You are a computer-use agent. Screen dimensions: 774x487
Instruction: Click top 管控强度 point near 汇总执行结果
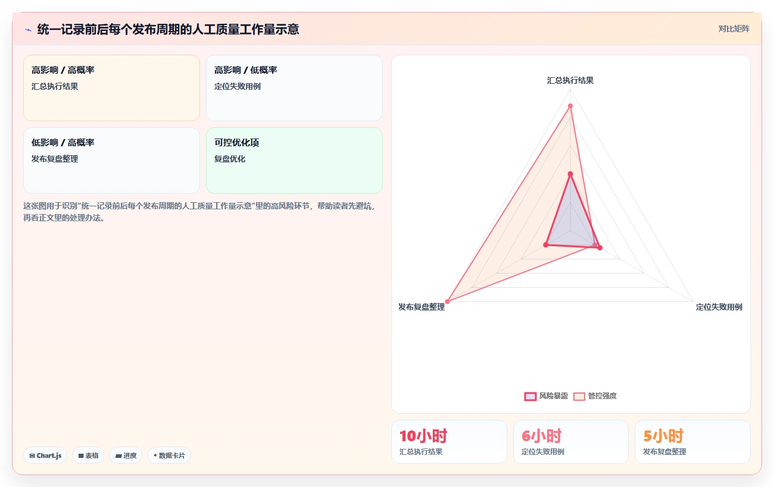coord(570,106)
